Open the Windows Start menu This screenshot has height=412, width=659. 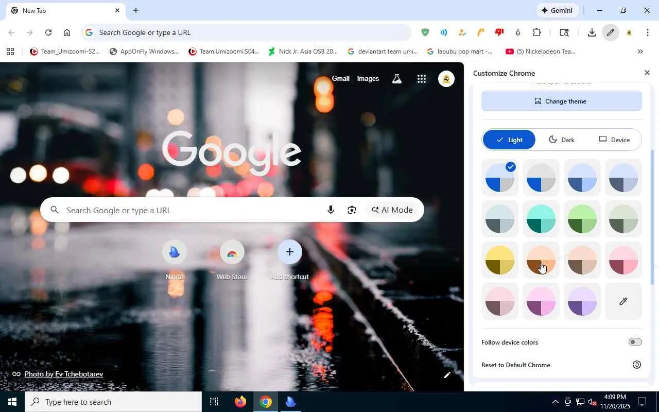[12, 402]
